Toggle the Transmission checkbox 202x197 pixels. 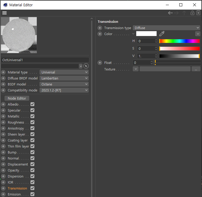point(33,188)
